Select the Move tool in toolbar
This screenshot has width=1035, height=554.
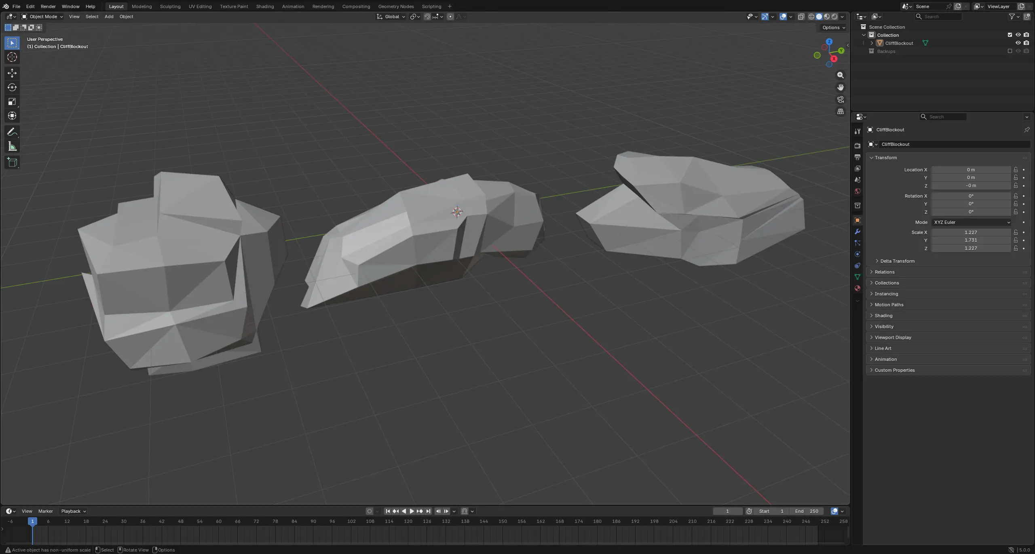12,73
